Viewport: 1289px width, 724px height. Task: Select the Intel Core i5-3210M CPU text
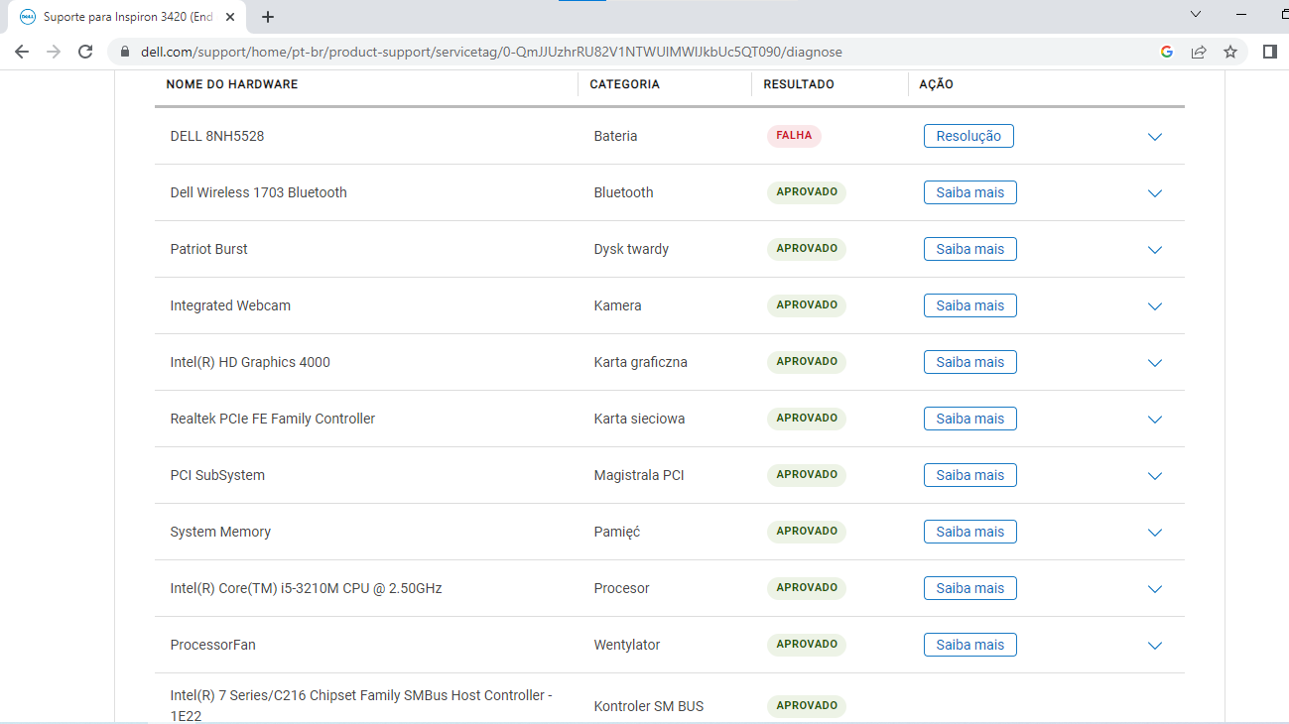click(x=306, y=588)
